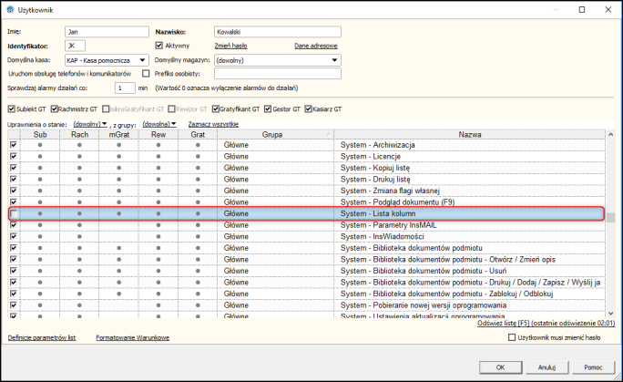Open Uprawnienia o stanie (dowolny) dropdown
The image size is (623, 382).
coord(90,124)
